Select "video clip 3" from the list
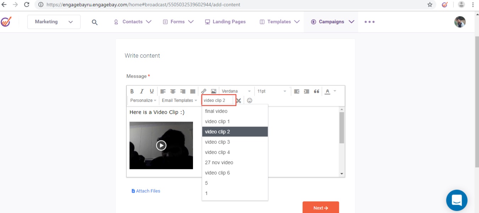Screen dimensions: 479x213 tap(218, 142)
